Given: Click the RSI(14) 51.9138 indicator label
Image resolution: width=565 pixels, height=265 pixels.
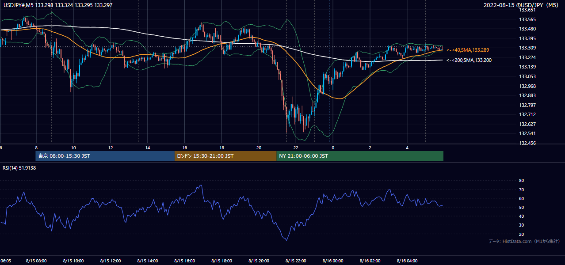Looking at the screenshot, I should 19,168.
